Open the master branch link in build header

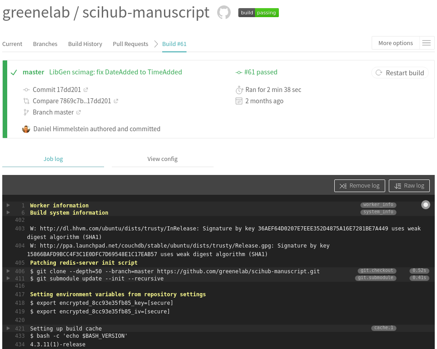33,72
